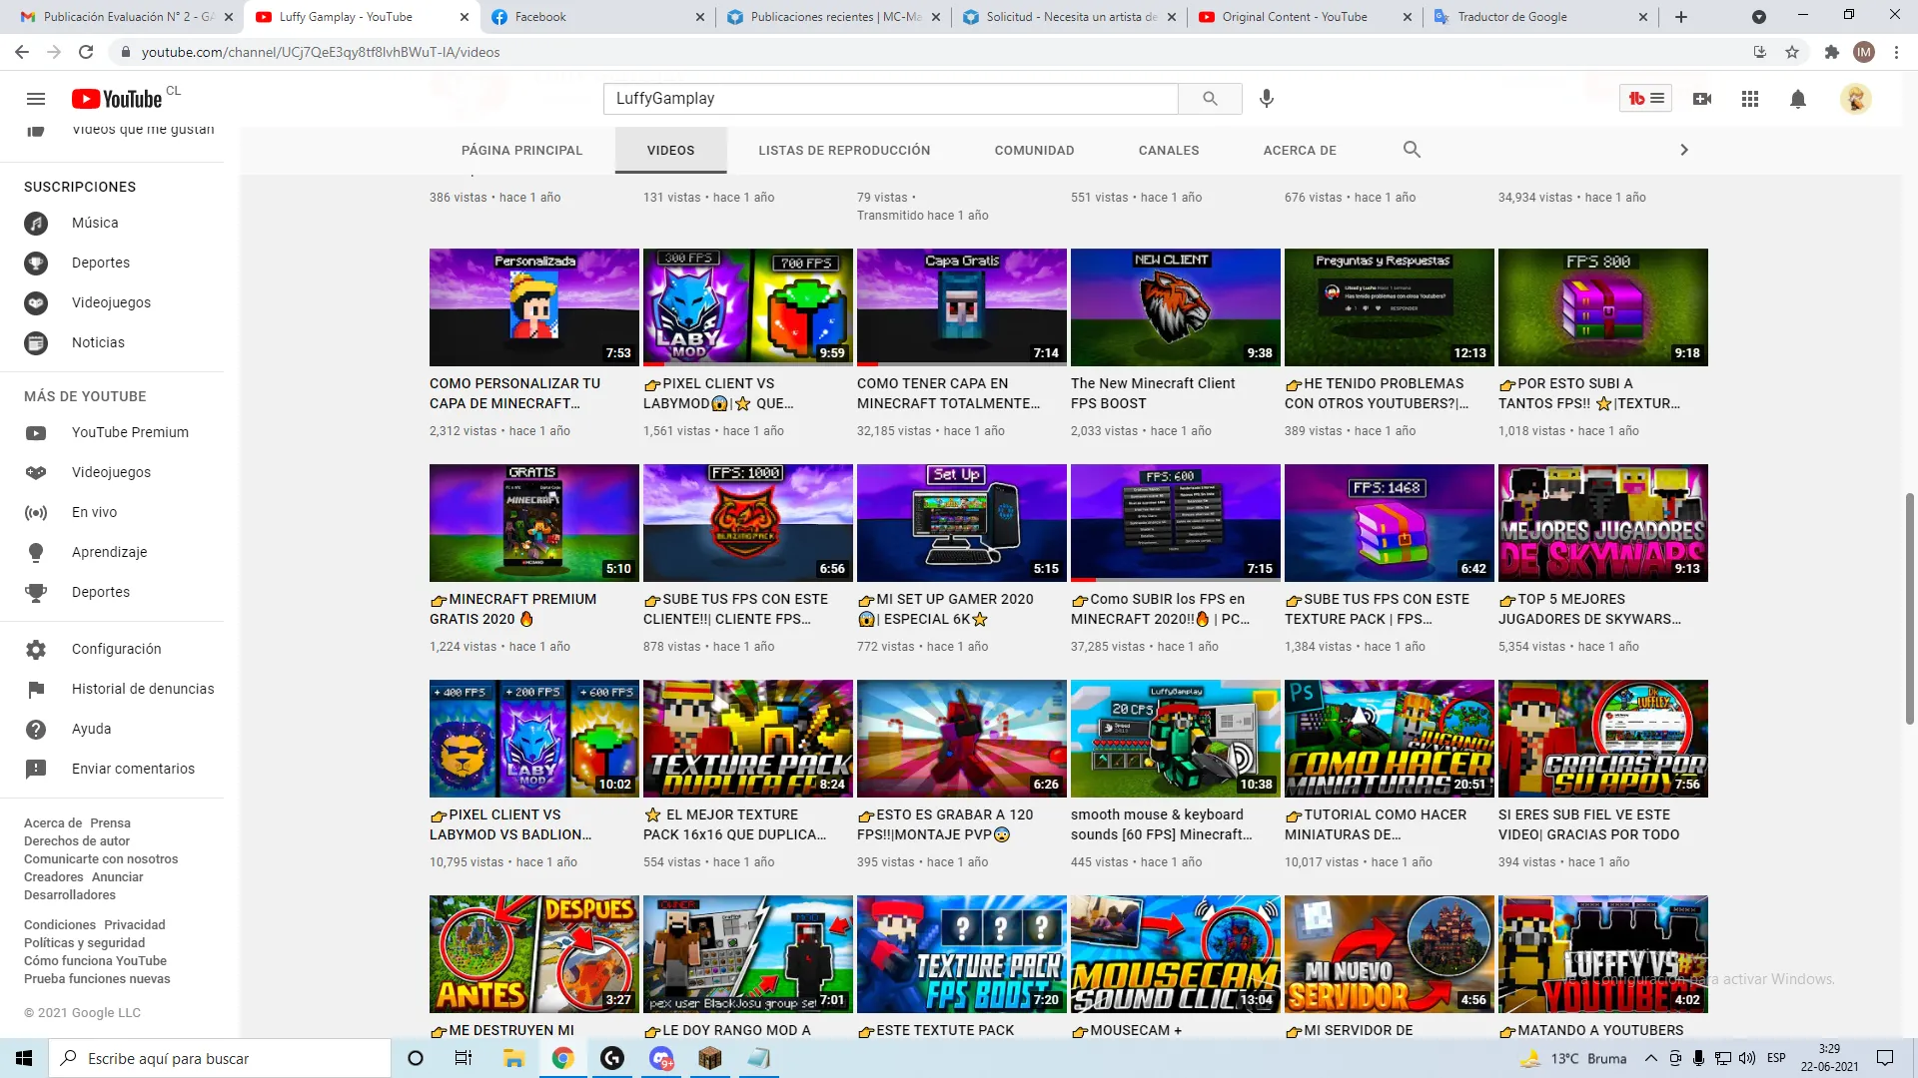1918x1078 pixels.
Task: Click the voice search microphone icon
Action: pyautogui.click(x=1267, y=99)
